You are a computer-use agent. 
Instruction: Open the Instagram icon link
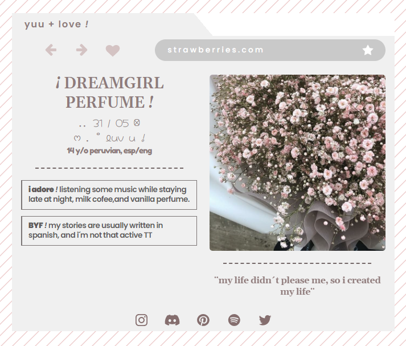pyautogui.click(x=141, y=320)
